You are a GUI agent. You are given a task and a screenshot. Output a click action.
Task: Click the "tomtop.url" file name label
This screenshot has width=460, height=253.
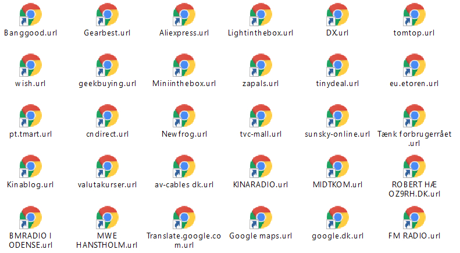click(x=414, y=33)
